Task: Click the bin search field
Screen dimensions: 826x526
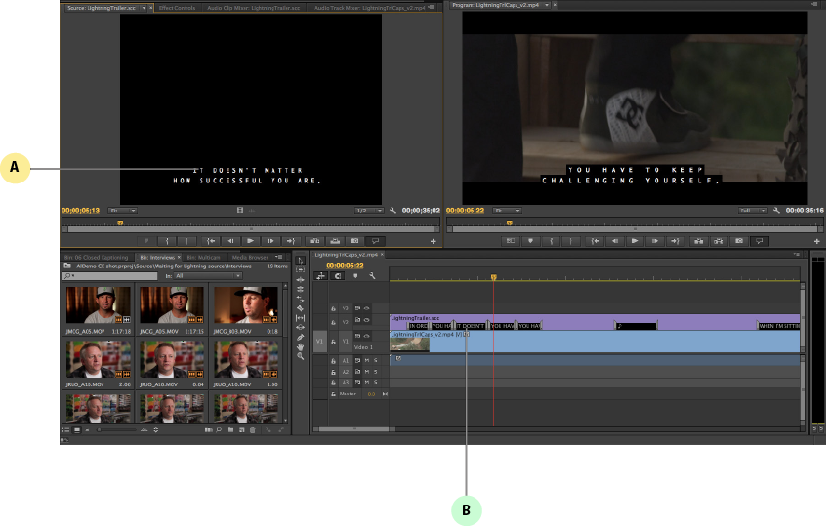Action: (109, 276)
